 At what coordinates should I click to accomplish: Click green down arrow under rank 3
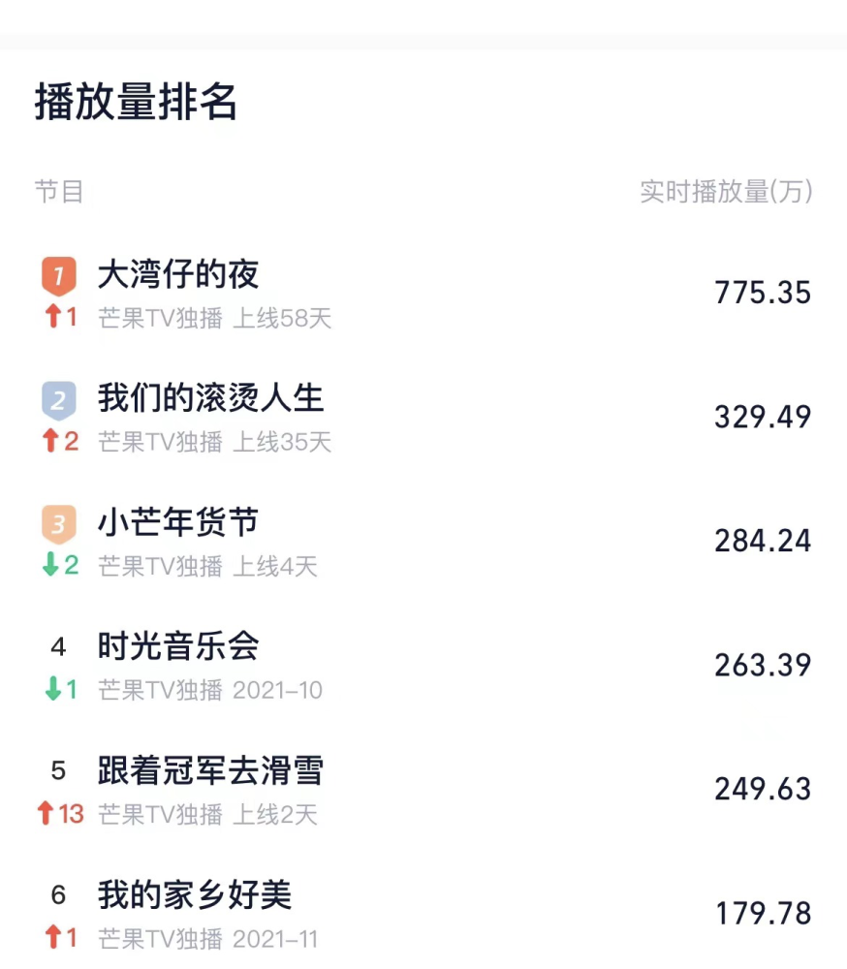point(50,564)
